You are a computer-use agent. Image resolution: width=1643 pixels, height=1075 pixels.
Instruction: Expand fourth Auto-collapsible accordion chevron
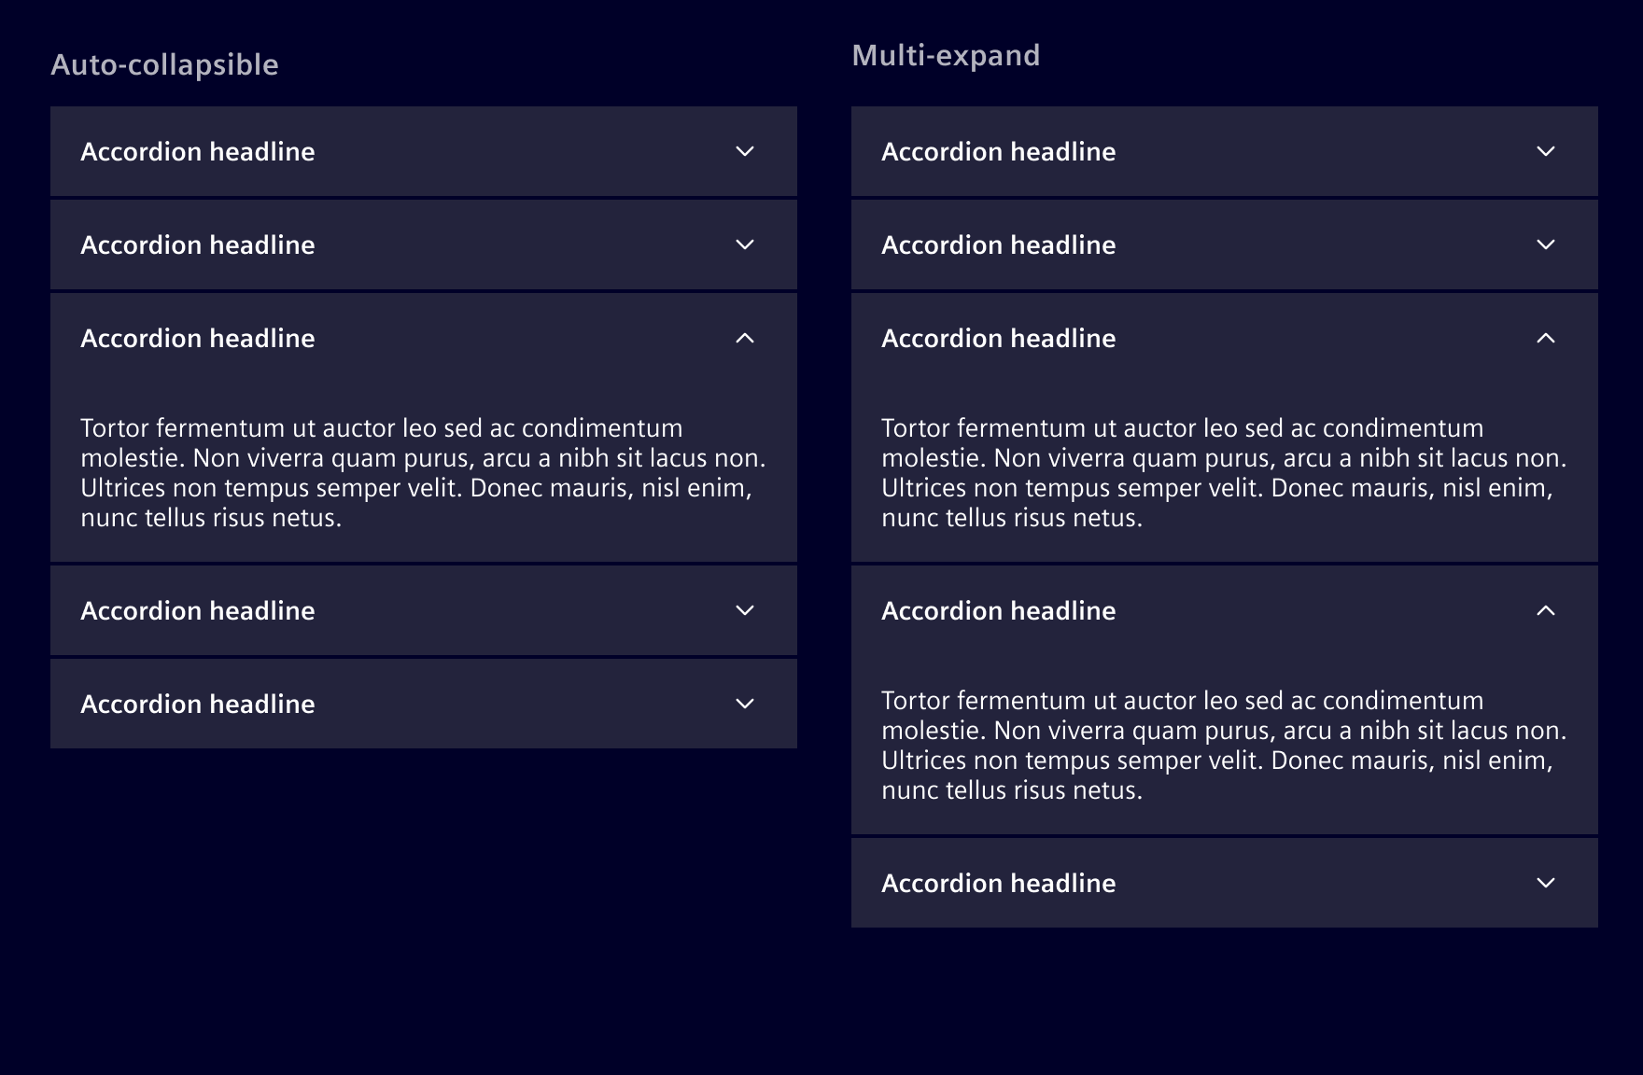click(745, 610)
